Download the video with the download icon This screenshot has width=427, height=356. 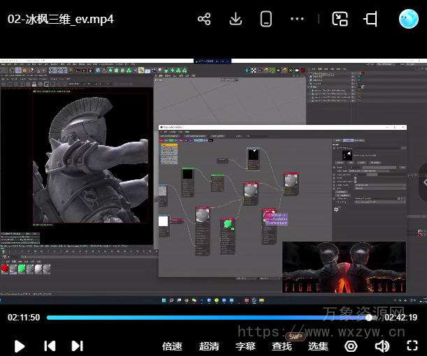click(236, 19)
